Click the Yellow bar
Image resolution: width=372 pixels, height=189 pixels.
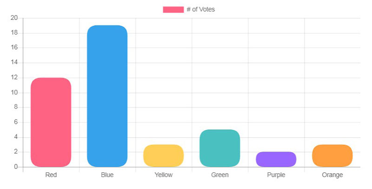(164, 156)
